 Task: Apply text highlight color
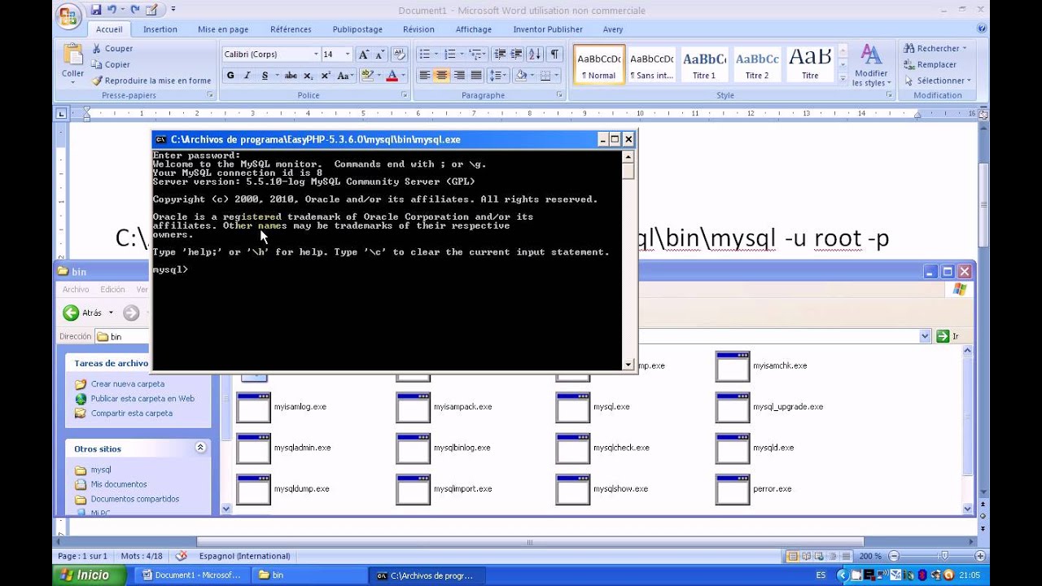pyautogui.click(x=367, y=76)
